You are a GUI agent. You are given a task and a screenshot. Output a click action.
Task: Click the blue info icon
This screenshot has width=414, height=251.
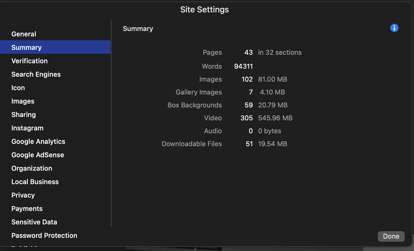point(394,28)
